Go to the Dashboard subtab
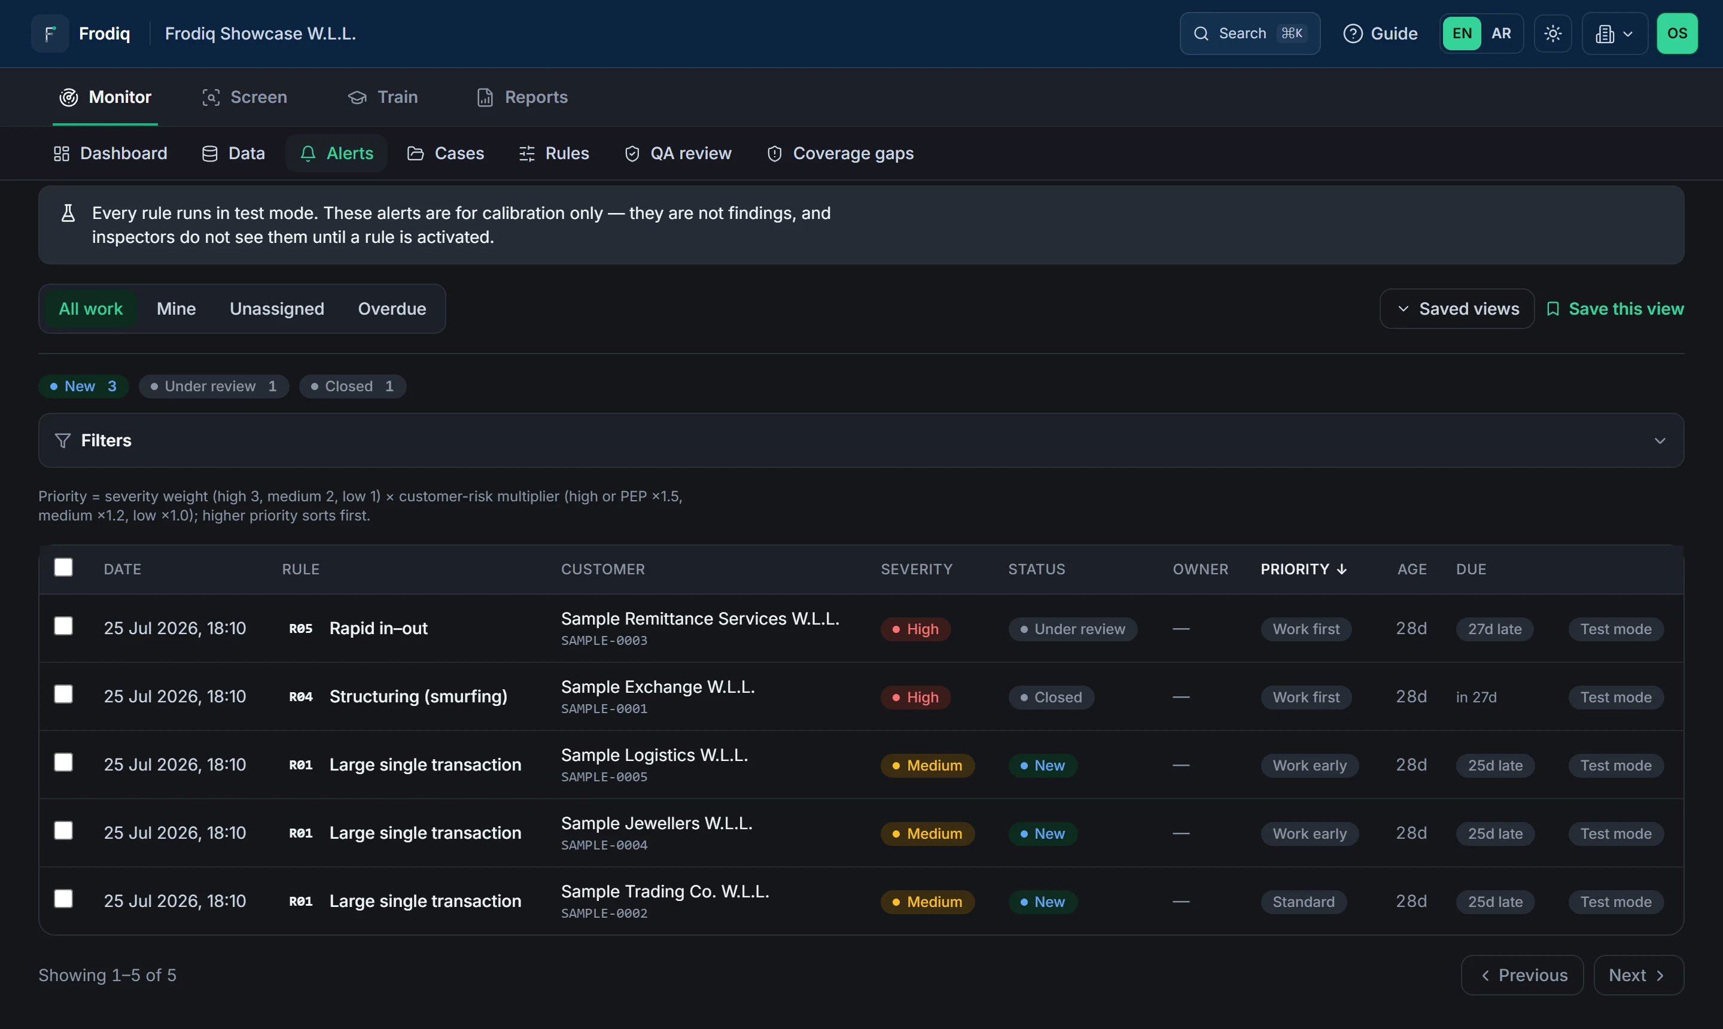The width and height of the screenshot is (1723, 1029). 111,153
